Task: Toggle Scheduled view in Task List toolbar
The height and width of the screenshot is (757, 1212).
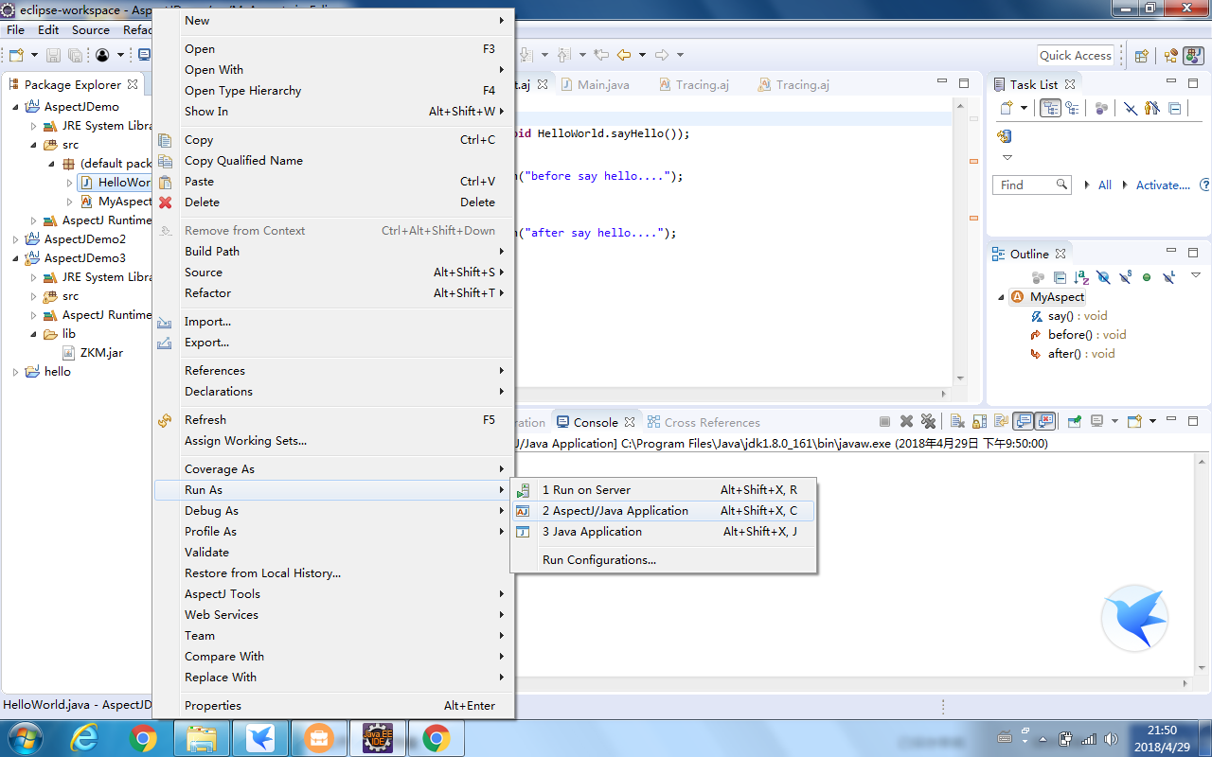Action: pyautogui.click(x=1072, y=108)
